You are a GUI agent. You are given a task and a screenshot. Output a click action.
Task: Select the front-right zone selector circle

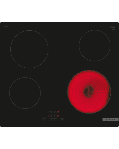click(x=55, y=116)
